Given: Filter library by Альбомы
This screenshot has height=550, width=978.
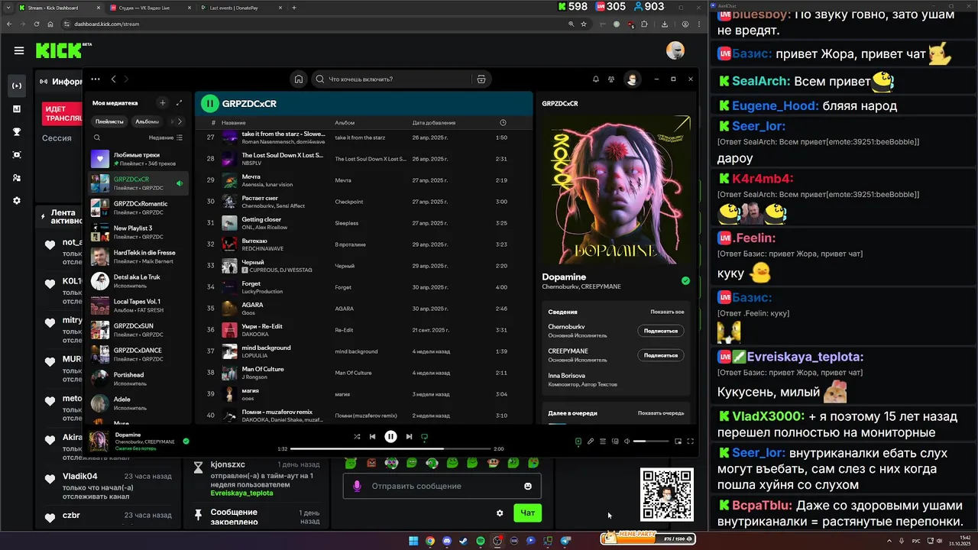Looking at the screenshot, I should coord(147,121).
